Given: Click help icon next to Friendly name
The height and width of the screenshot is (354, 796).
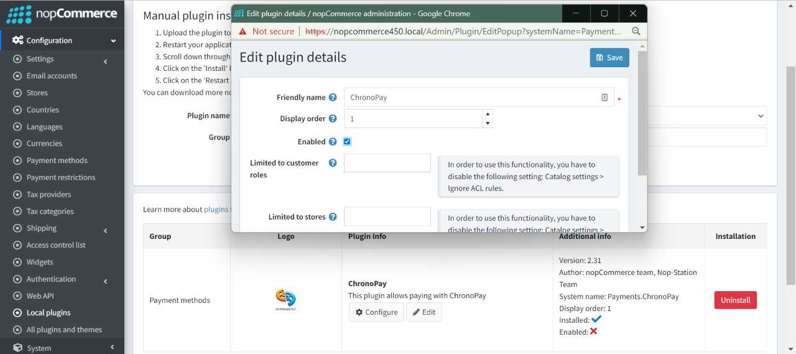Looking at the screenshot, I should pyautogui.click(x=333, y=98).
